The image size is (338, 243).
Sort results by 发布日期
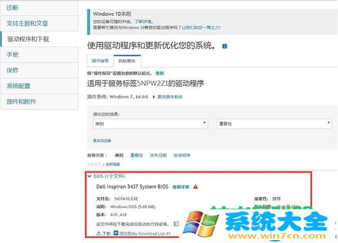[158, 155]
